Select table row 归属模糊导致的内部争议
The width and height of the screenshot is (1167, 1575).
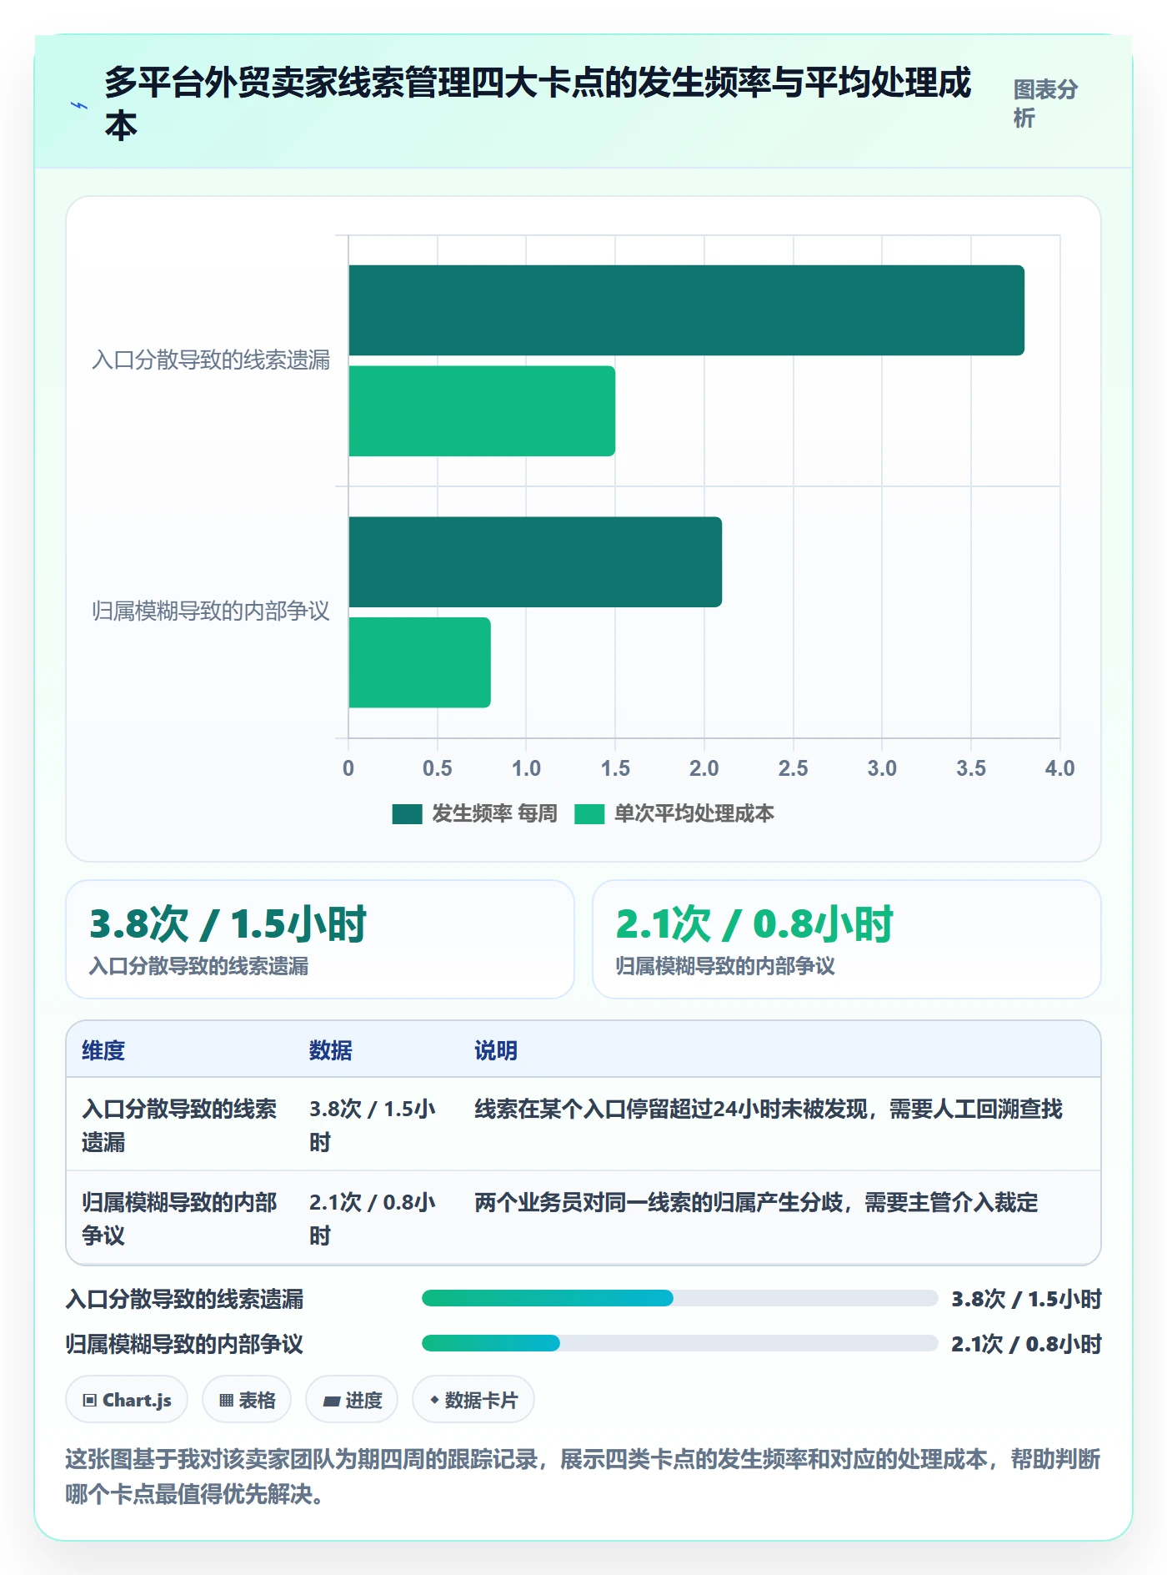point(583,1218)
